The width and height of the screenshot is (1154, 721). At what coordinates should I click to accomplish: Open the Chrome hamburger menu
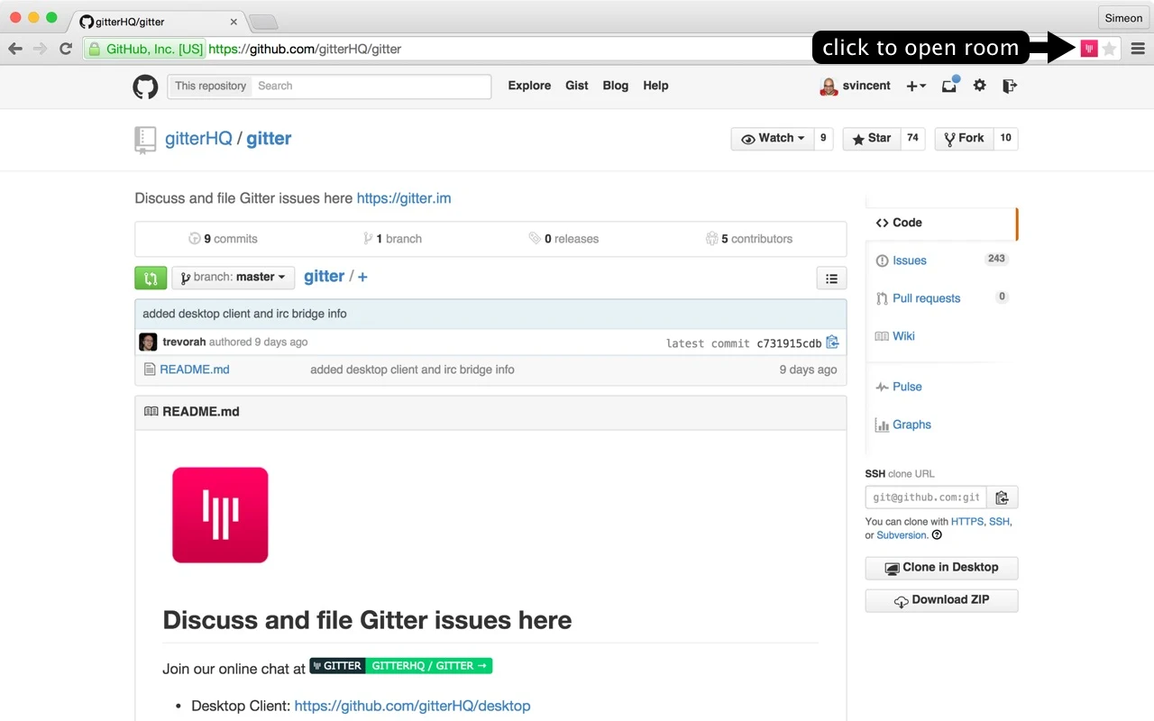(1138, 49)
